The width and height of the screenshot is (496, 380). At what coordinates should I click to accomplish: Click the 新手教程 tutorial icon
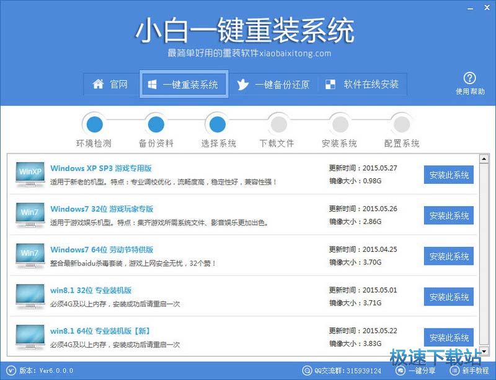coord(454,371)
